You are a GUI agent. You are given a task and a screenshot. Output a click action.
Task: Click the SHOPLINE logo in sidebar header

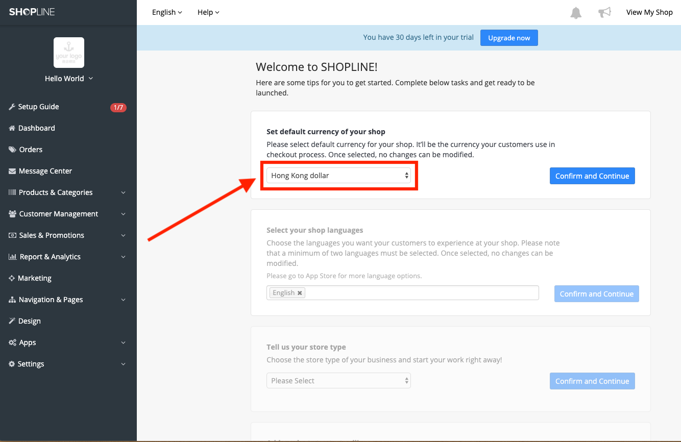tap(32, 12)
